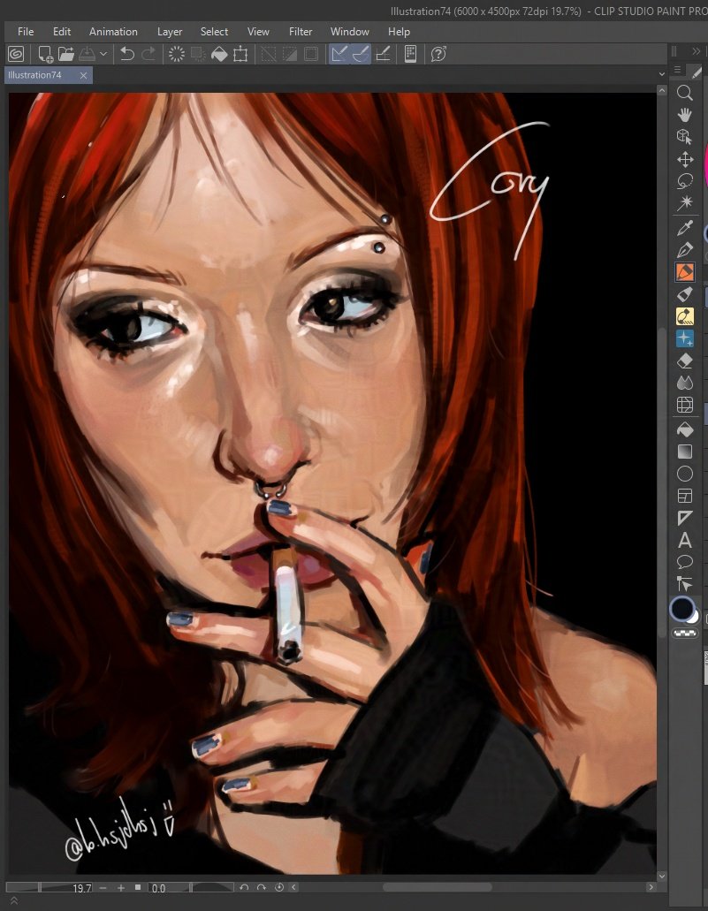This screenshot has height=911, width=708.
Task: Save the illustration using Save icon
Action: tap(88, 54)
